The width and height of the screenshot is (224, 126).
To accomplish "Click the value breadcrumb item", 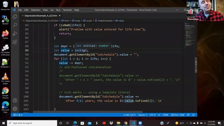I will [120, 21].
